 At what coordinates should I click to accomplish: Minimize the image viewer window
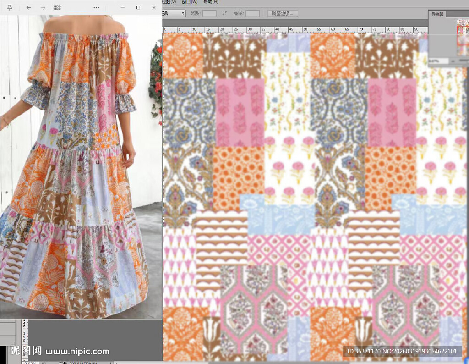coord(122,7)
